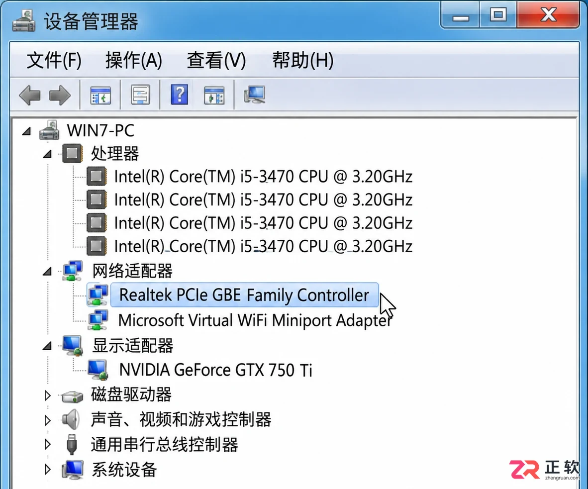Go back using the toolbar Back arrow
This screenshot has width=588, height=489.
(x=30, y=95)
